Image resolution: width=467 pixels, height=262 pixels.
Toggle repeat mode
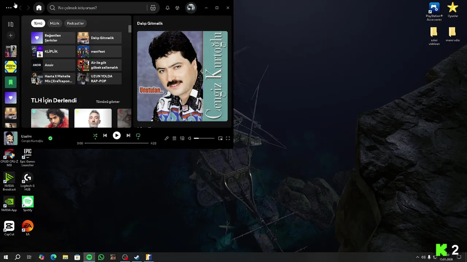[138, 135]
